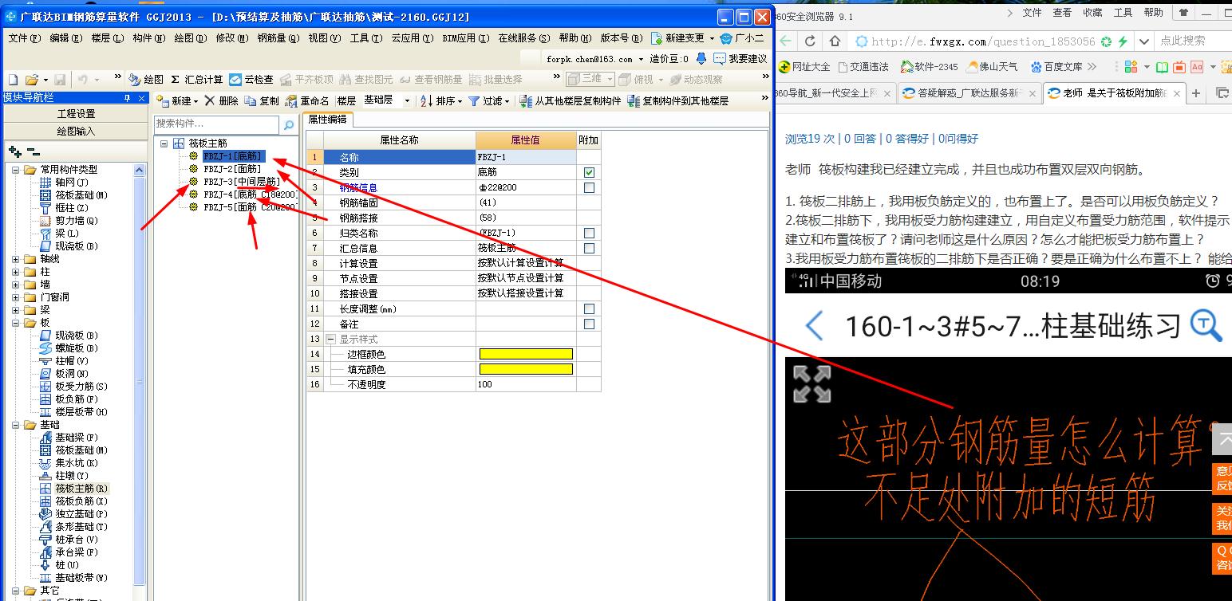This screenshot has height=601, width=1232.
Task: Click the 复制 copy component button
Action: [x=262, y=101]
